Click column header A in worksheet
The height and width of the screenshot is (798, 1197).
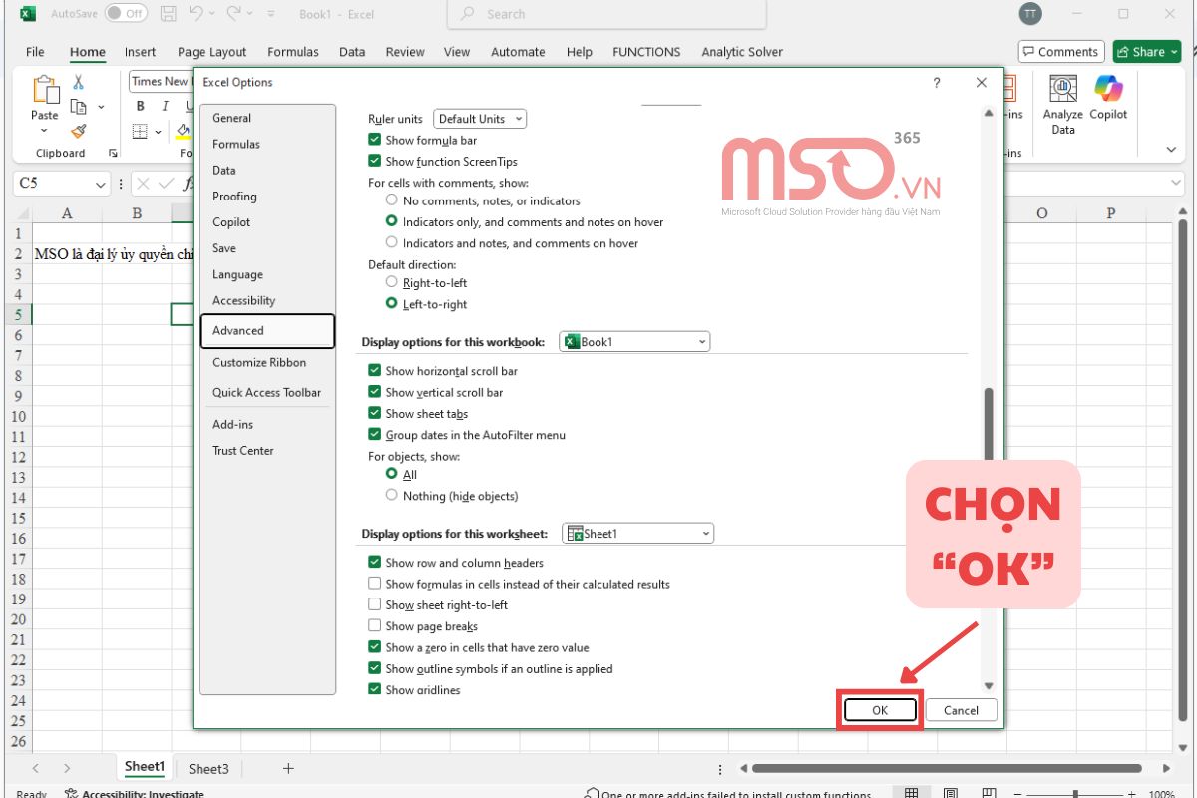[x=67, y=213]
